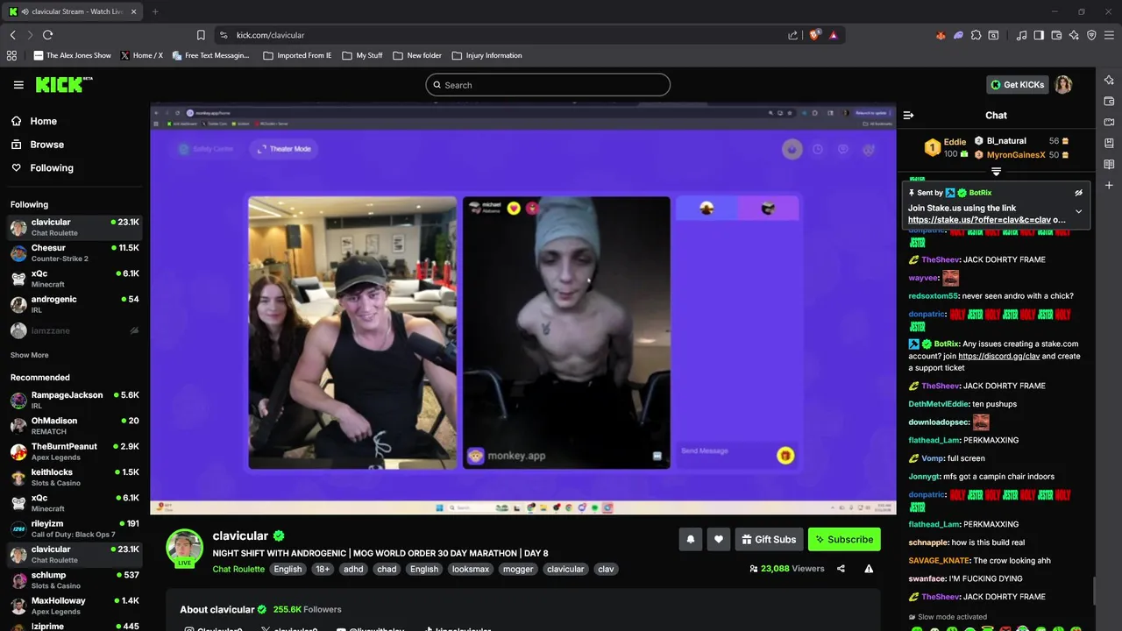Image resolution: width=1122 pixels, height=631 pixels.
Task: Open sidebar Brave Talk camera icon
Action: (x=1109, y=122)
